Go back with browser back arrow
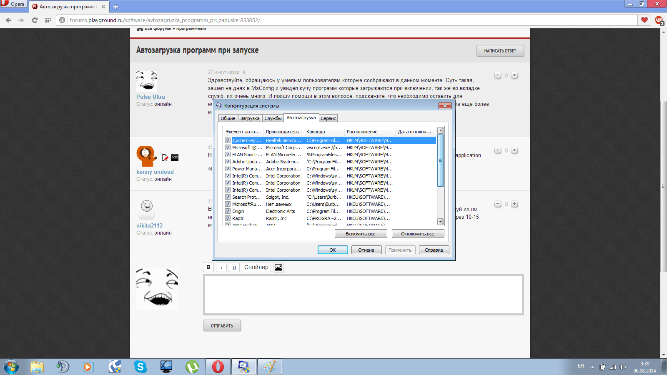Viewport: 667px width, 375px height. tap(8, 20)
